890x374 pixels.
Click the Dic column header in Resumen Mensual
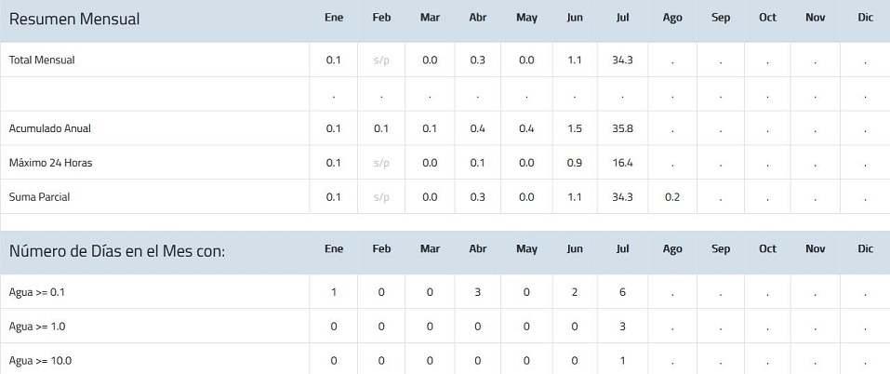(x=866, y=17)
